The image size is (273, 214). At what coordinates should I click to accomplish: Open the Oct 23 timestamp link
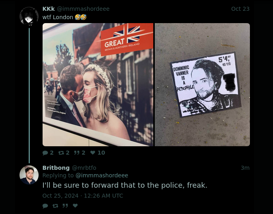click(x=240, y=9)
